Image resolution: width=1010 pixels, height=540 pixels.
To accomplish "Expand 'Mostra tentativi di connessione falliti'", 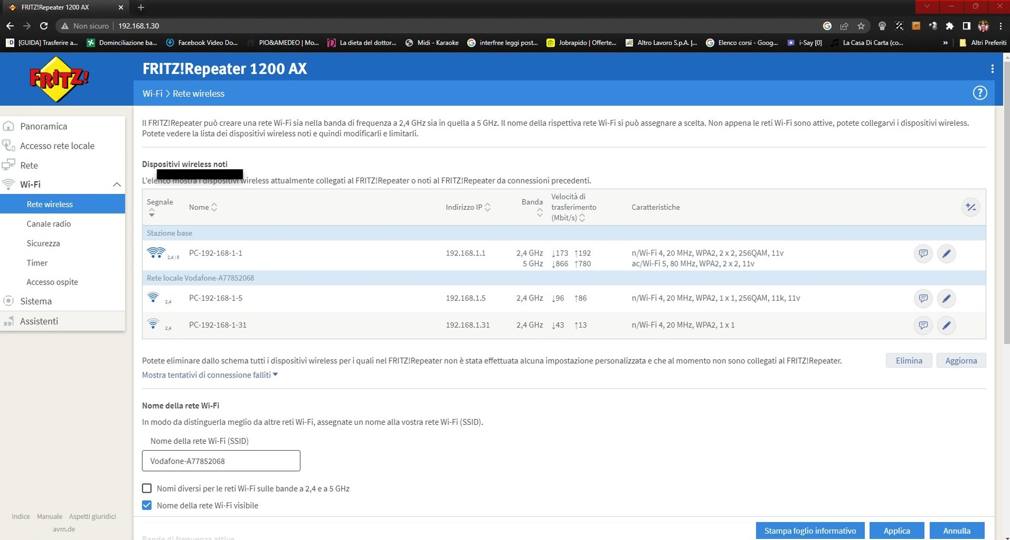I will pos(210,375).
